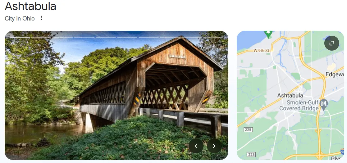The image size is (347, 163).
Task: Go back to the previous carousel photo
Action: [196, 146]
